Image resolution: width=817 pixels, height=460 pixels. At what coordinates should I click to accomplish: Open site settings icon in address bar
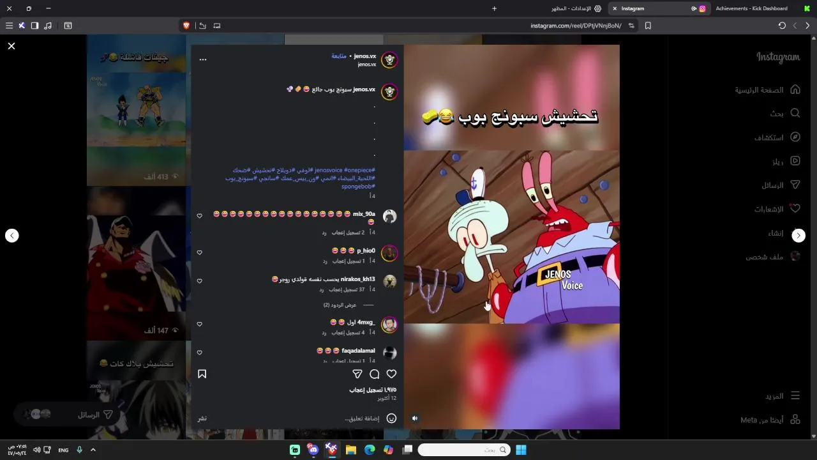tap(631, 26)
